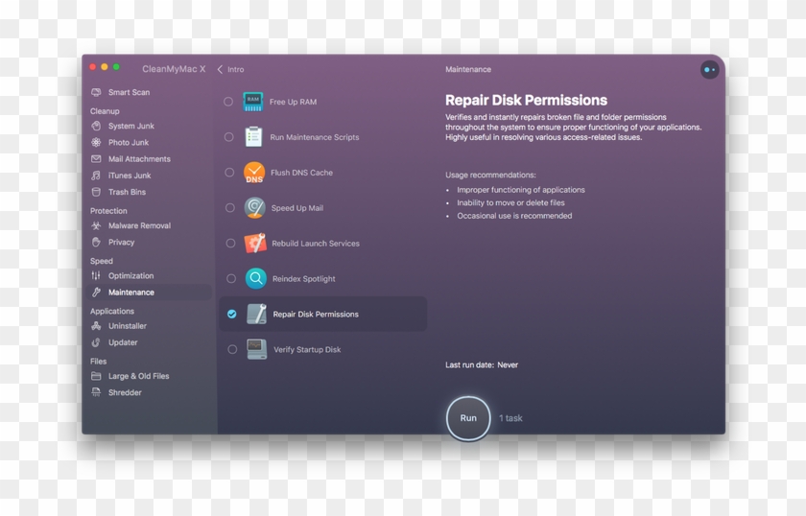806x516 pixels.
Task: Switch to the Optimization section
Action: (x=130, y=276)
